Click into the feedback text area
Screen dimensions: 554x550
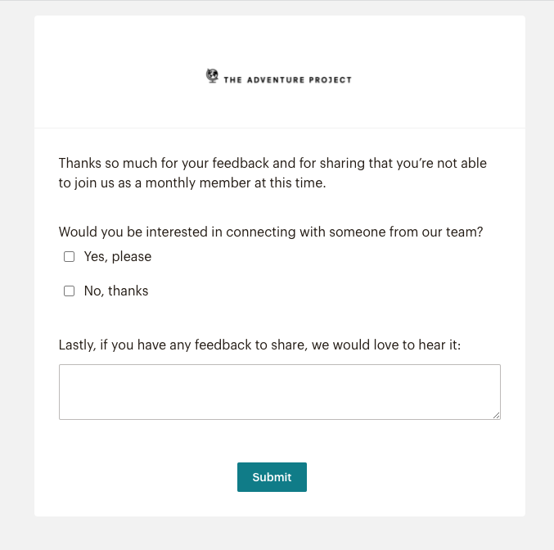coord(280,392)
